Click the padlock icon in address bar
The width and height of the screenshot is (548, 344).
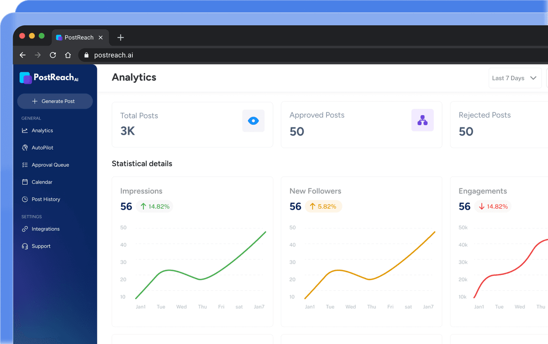point(86,55)
